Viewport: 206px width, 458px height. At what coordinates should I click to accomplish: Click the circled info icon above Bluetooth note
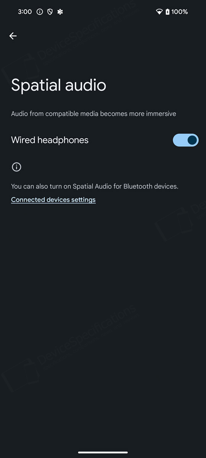(16, 167)
